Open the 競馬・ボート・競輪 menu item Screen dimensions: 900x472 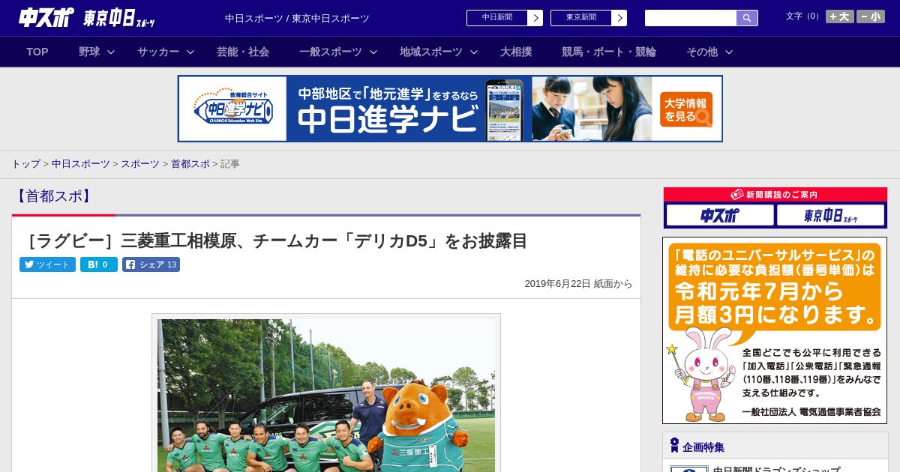coord(609,52)
